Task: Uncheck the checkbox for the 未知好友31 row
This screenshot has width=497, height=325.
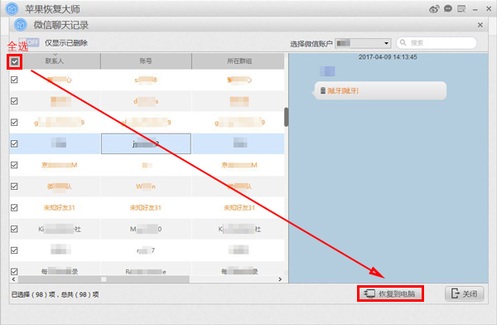Action: 14,207
